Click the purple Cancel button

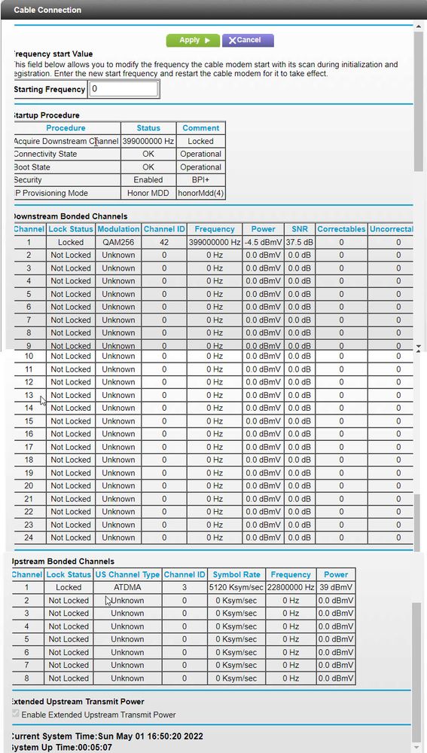(x=248, y=41)
